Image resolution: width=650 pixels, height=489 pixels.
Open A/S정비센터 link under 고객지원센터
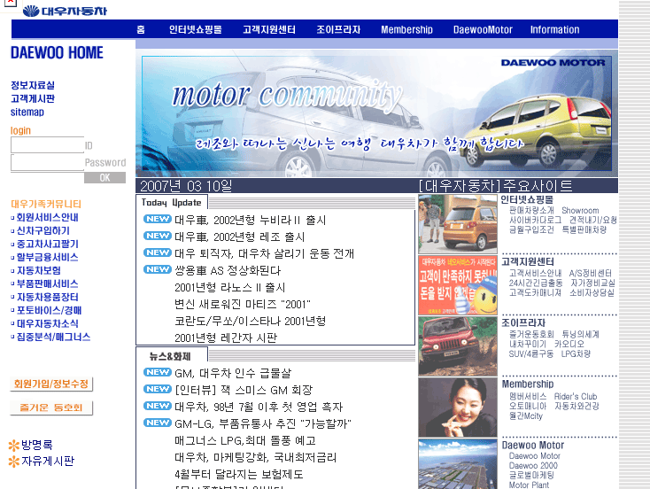591,273
